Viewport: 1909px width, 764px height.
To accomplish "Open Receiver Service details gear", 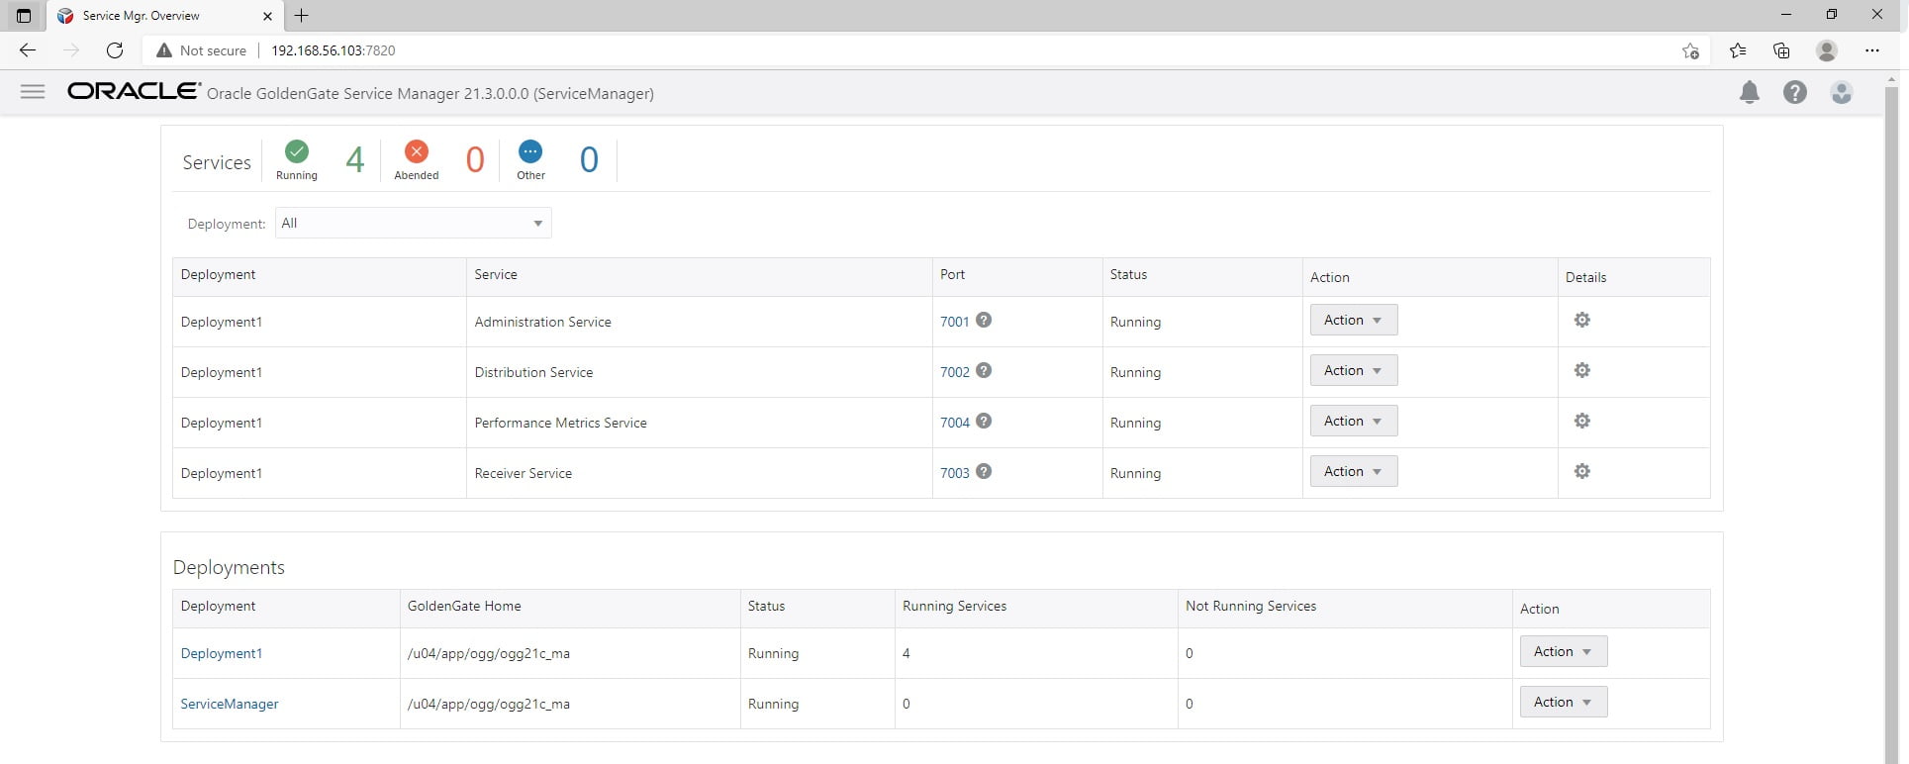I will point(1582,471).
